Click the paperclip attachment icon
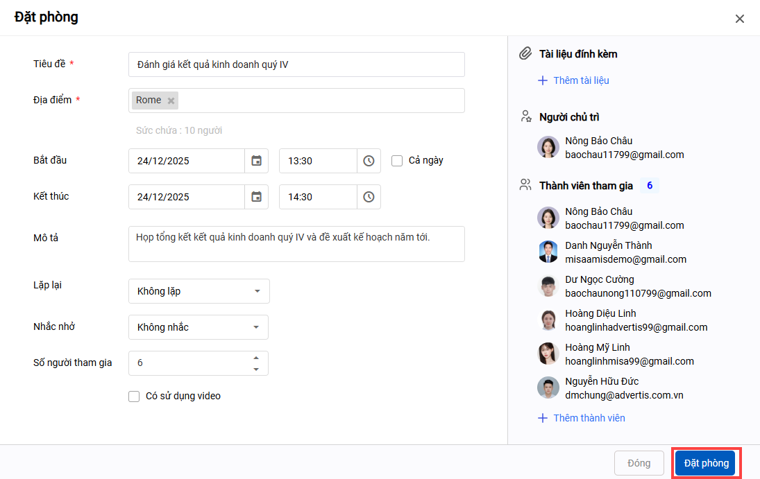 pyautogui.click(x=525, y=54)
